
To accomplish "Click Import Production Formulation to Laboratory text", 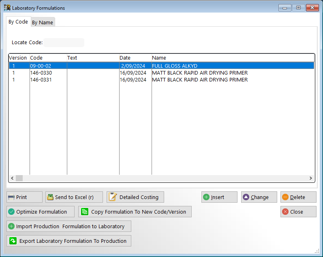I will point(70,226).
